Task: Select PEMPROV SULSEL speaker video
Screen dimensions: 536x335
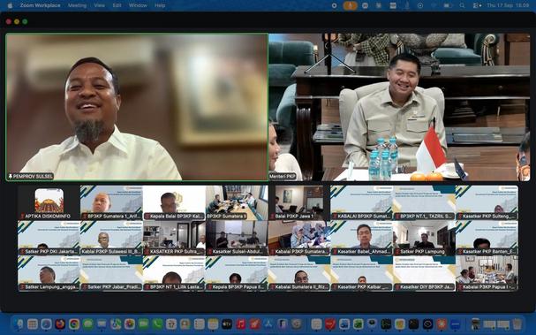Action: 137,107
